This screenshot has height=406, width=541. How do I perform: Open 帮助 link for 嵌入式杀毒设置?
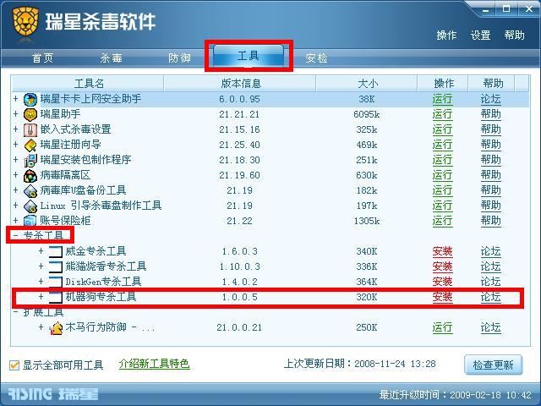click(490, 129)
